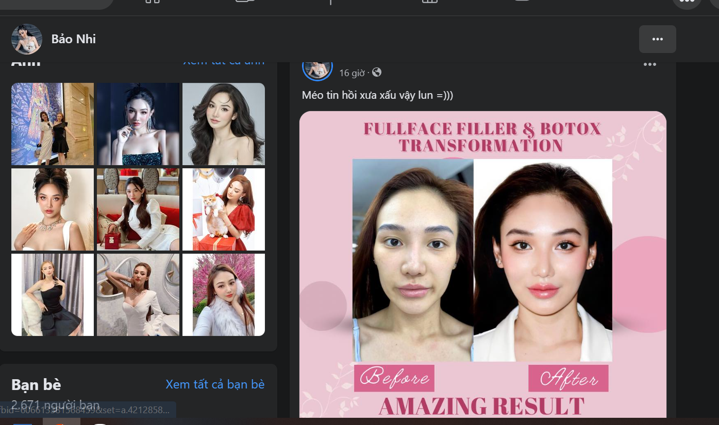Open photo of two women by colorful mural
The image size is (719, 425).
tap(53, 124)
